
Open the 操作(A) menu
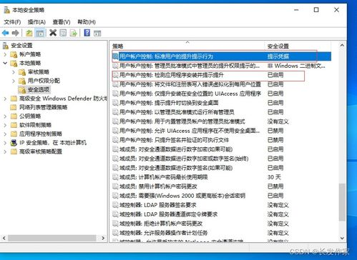point(36,22)
